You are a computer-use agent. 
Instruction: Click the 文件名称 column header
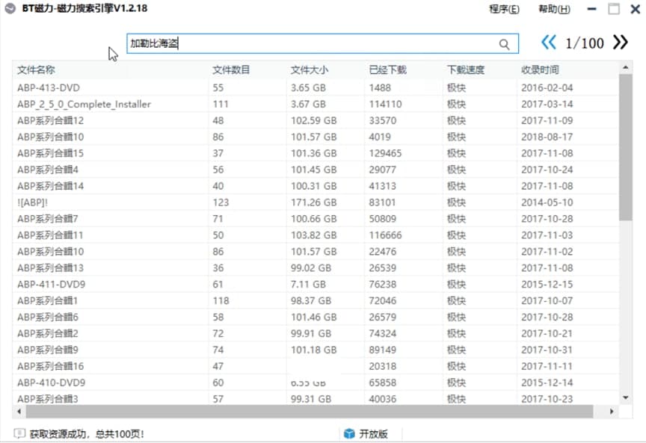(36, 70)
